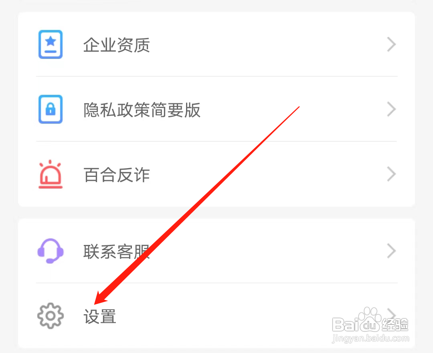This screenshot has height=353, width=433.
Task: Tap the purple headset customer service icon
Action: click(51, 251)
